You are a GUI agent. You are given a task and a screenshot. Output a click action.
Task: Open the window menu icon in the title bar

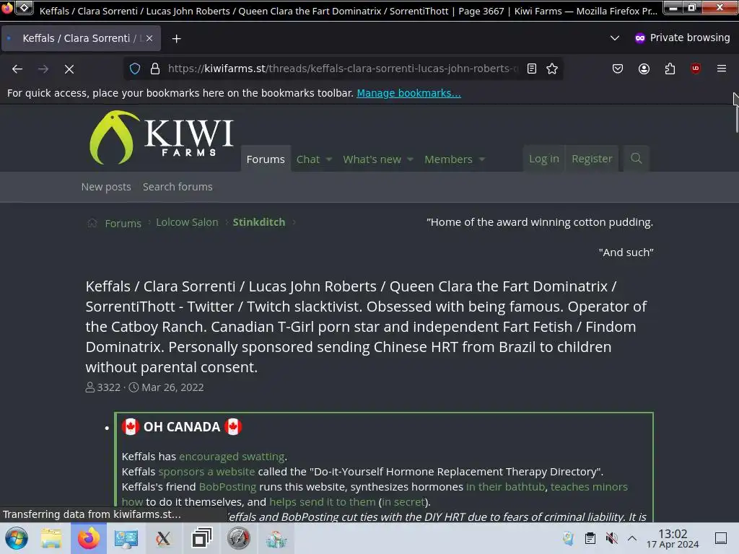pos(24,7)
